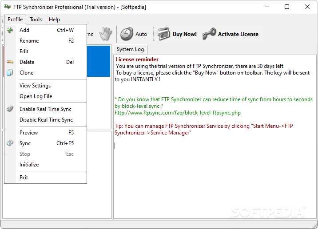Viewport: 318px width, 229px height.
Task: Switch to the System Log tab
Action: pyautogui.click(x=130, y=49)
